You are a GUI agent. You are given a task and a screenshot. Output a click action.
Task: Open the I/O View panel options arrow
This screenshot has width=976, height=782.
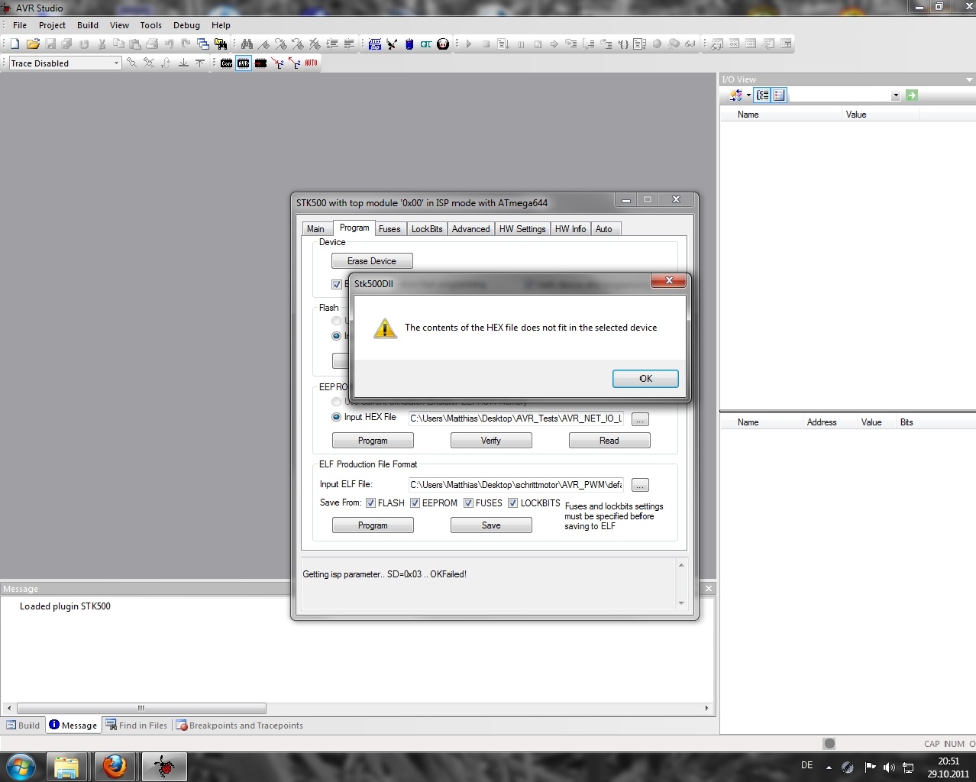pos(969,79)
